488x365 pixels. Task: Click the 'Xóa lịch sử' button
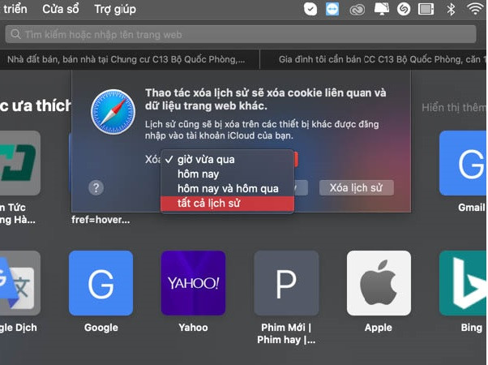click(357, 188)
